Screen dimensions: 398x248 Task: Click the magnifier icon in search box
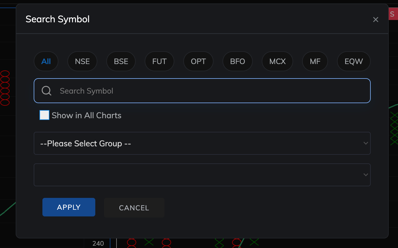[x=46, y=91]
